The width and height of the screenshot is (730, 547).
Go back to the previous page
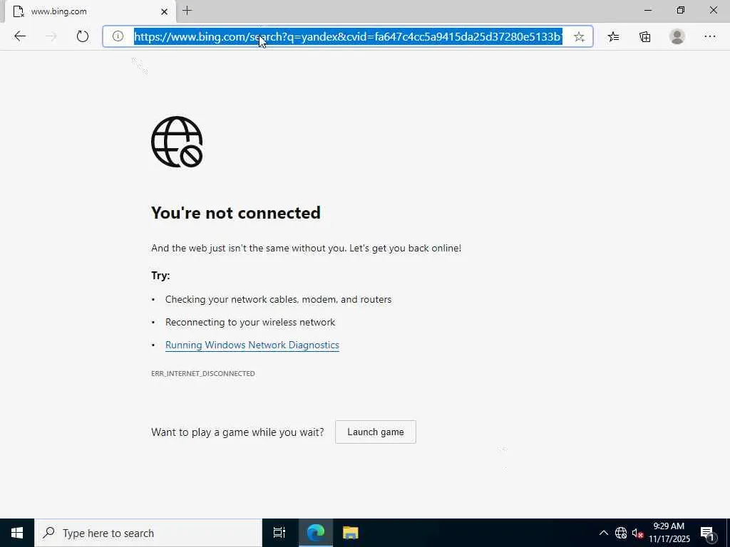[x=19, y=36]
